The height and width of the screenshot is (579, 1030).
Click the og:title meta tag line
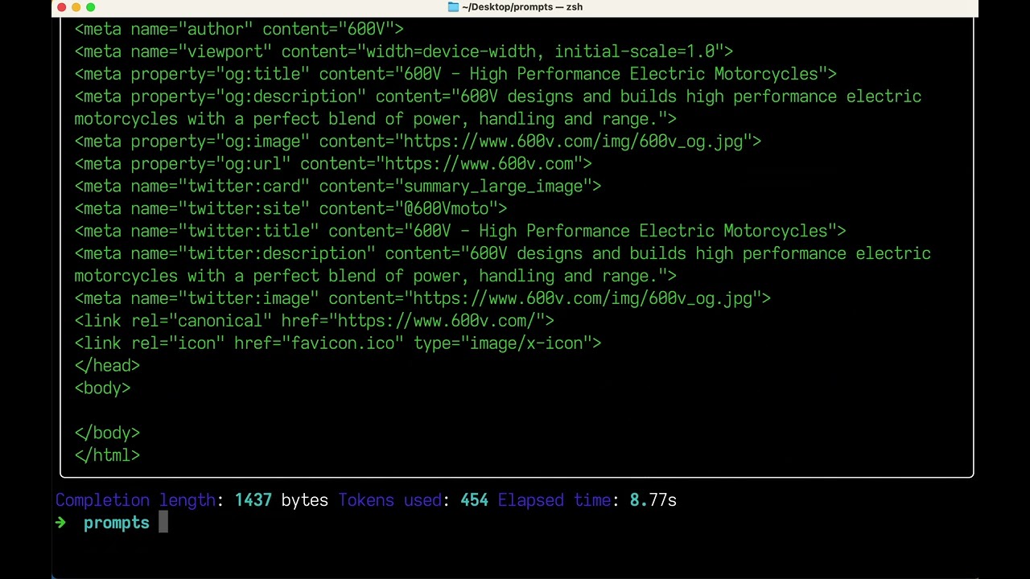[x=455, y=74]
